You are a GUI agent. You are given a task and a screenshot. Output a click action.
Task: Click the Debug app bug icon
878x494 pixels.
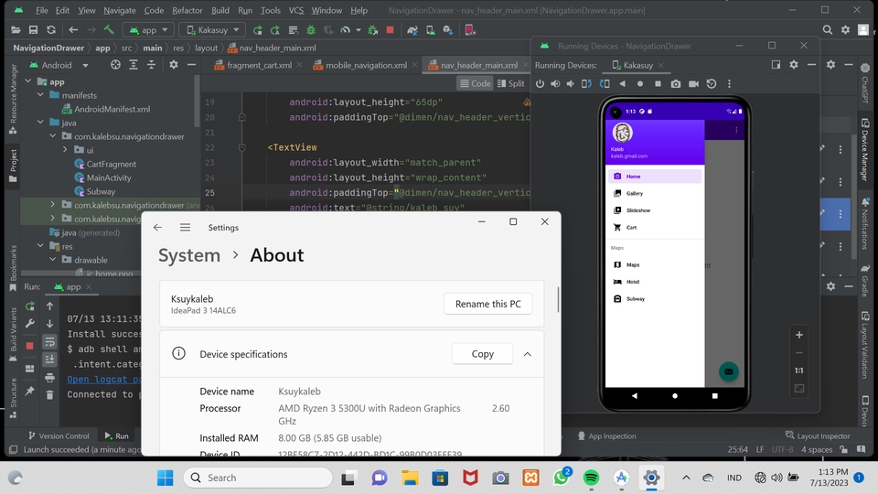coord(309,29)
